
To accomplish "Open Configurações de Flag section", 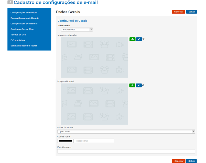I will (x=22, y=29).
